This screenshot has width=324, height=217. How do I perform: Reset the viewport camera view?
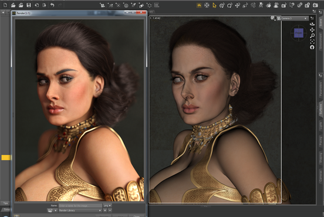(x=312, y=48)
